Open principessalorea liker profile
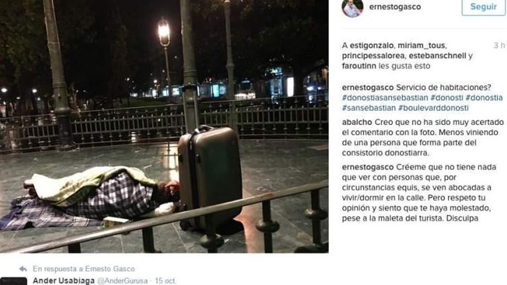Viewport: 507px width, 285px height. point(373,56)
